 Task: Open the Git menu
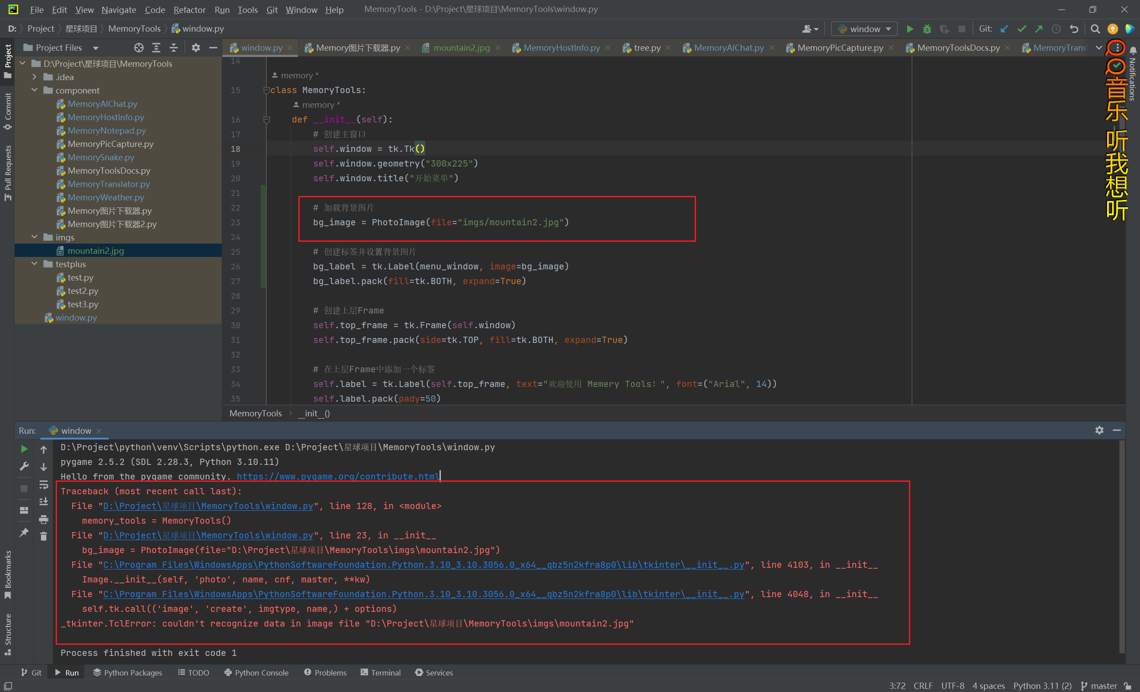[272, 9]
